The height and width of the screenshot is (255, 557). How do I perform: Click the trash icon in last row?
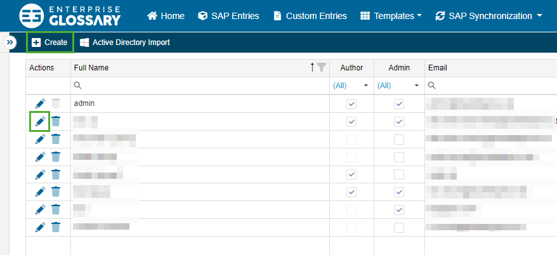click(56, 227)
